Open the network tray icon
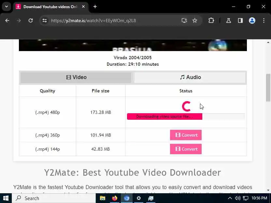Viewport: 271px width, 203px height. click(246, 198)
